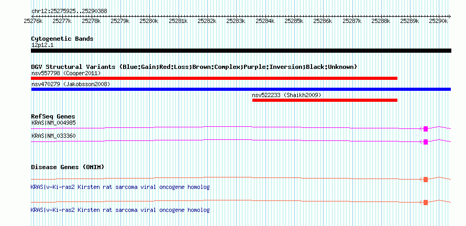
Task: Click the magenta exon box of KRAS|NM_004985
Action: point(426,128)
